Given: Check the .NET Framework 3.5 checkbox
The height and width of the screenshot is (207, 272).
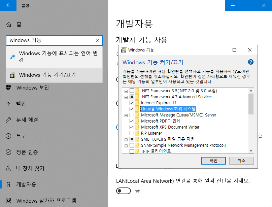Looking at the screenshot, I should (x=132, y=91).
